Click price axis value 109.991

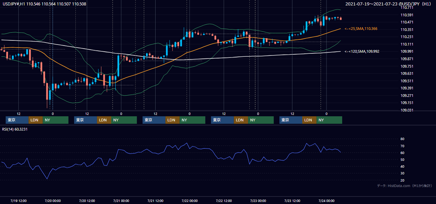pyautogui.click(x=407, y=51)
